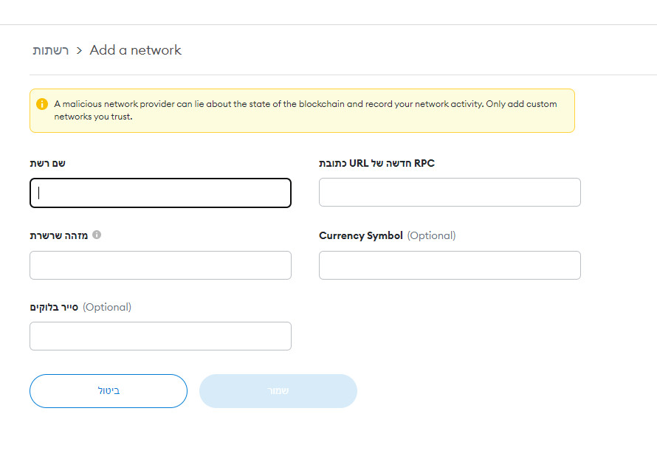657x456 pixels.
Task: Click the Currency Symbol label text
Action: click(x=361, y=235)
